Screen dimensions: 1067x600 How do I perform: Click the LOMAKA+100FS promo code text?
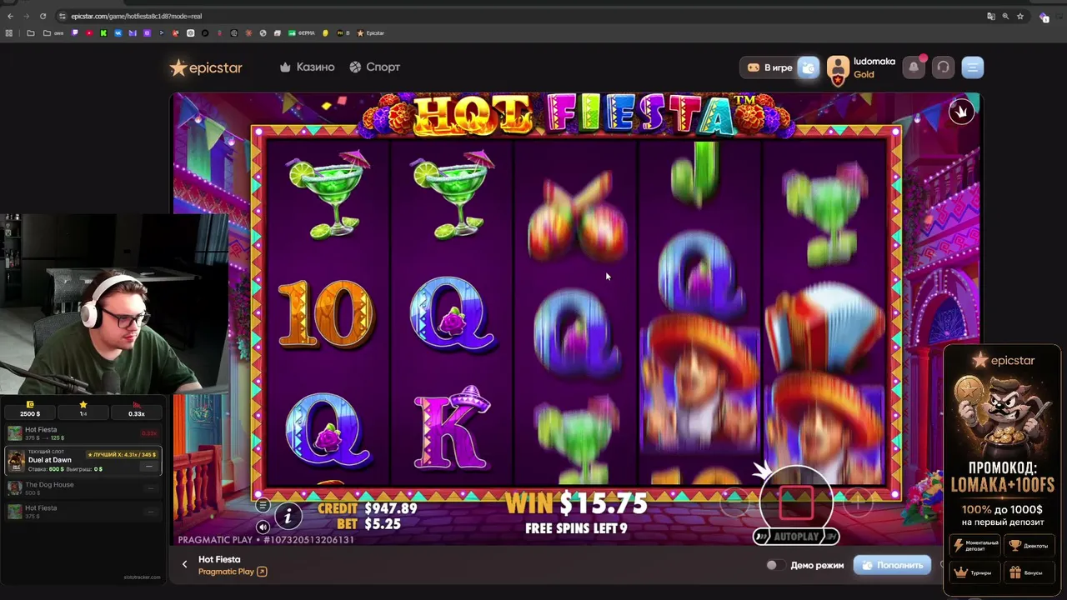[x=1002, y=485]
